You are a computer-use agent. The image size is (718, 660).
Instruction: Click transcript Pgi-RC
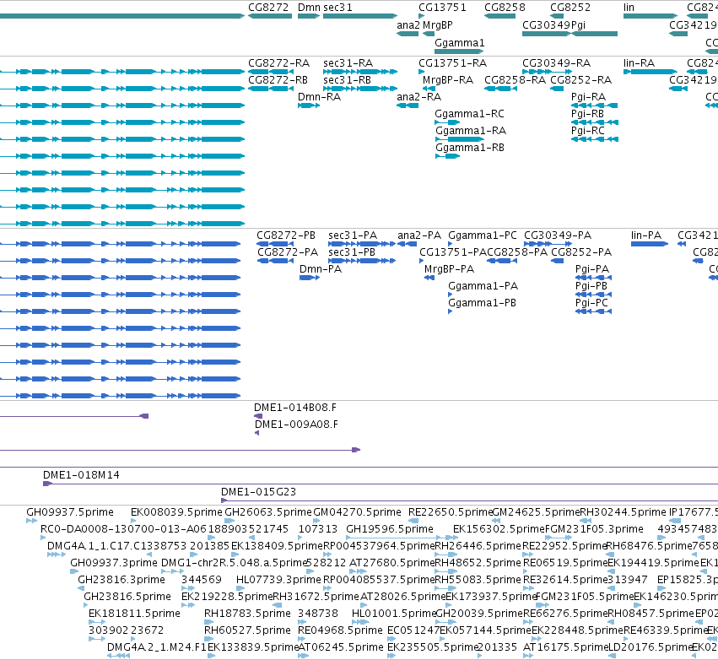pos(588,131)
